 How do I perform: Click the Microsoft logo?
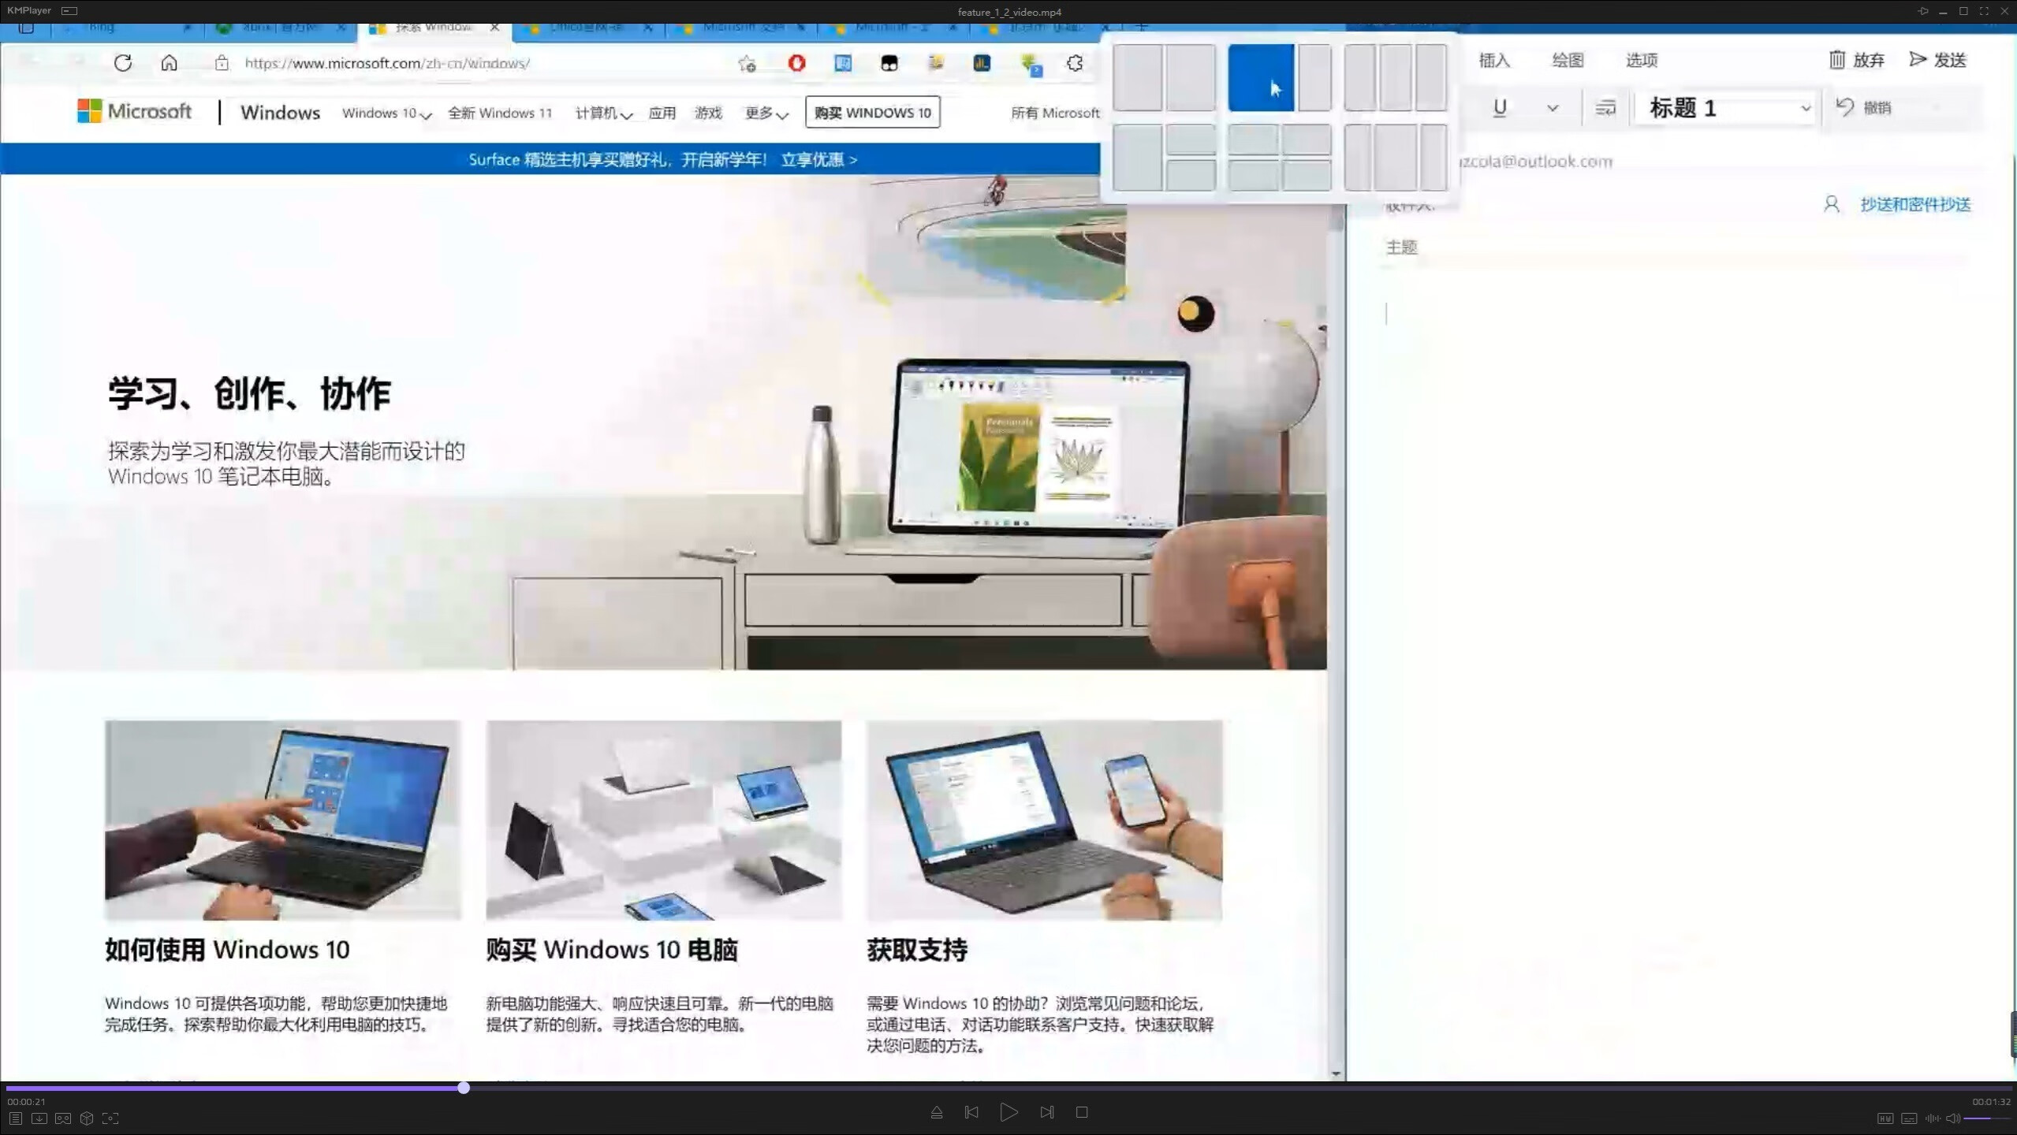[134, 111]
